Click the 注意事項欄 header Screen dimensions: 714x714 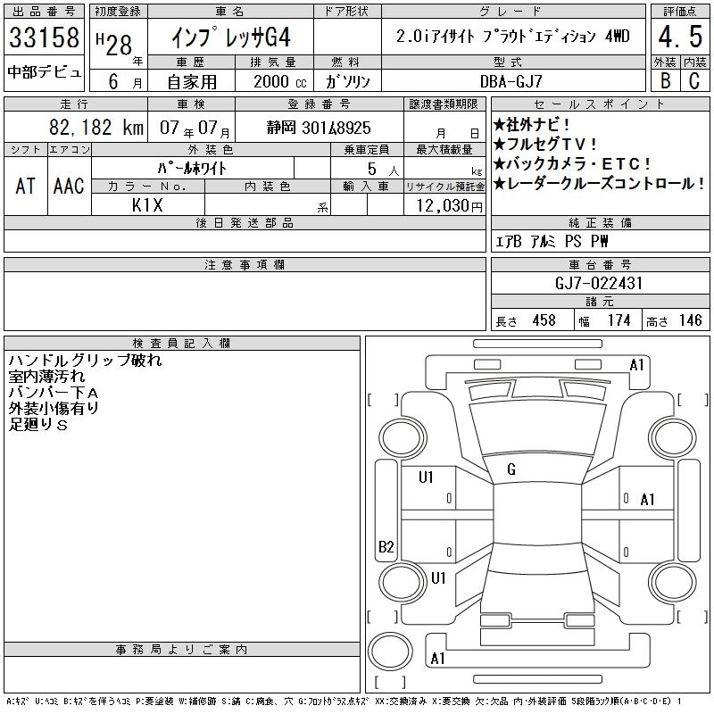(x=245, y=264)
